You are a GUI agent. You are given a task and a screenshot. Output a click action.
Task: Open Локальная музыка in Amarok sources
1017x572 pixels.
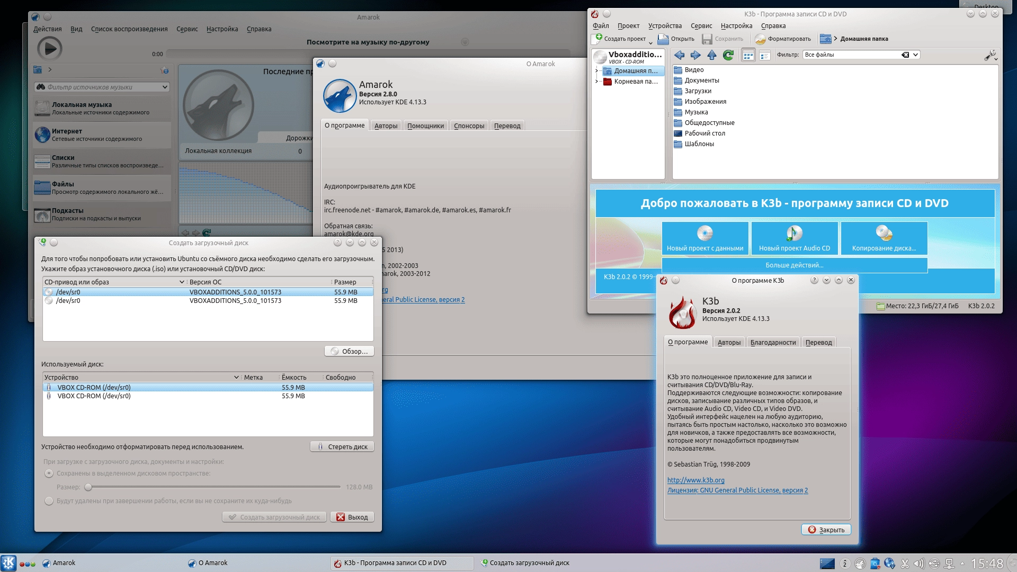tap(102, 109)
